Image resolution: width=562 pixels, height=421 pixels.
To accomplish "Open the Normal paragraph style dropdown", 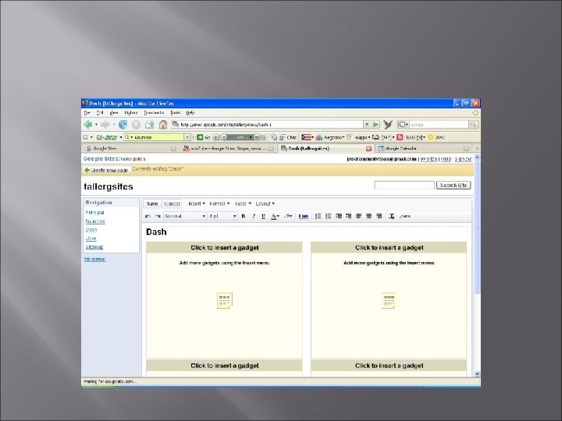I will tap(185, 216).
